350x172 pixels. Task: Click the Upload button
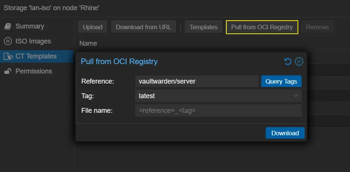point(93,27)
